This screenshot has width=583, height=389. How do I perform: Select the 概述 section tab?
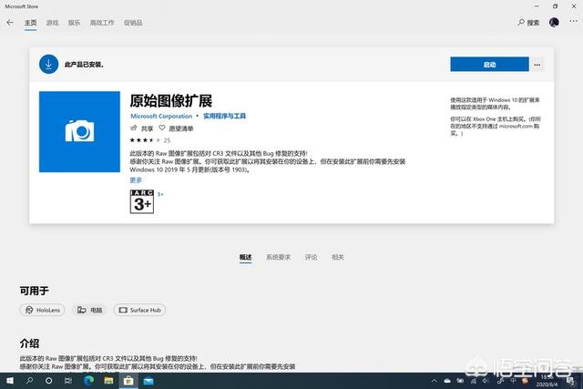click(x=245, y=257)
